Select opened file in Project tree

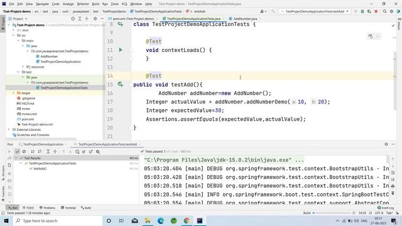click(x=73, y=19)
